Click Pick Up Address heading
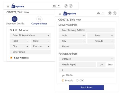Image resolution: width=122 pixels, height=93 pixels. click(19, 30)
